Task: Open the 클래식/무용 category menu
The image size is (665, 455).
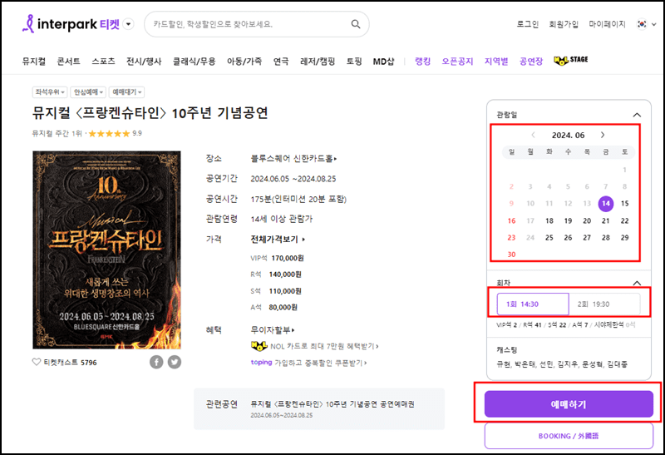Action: (x=194, y=61)
